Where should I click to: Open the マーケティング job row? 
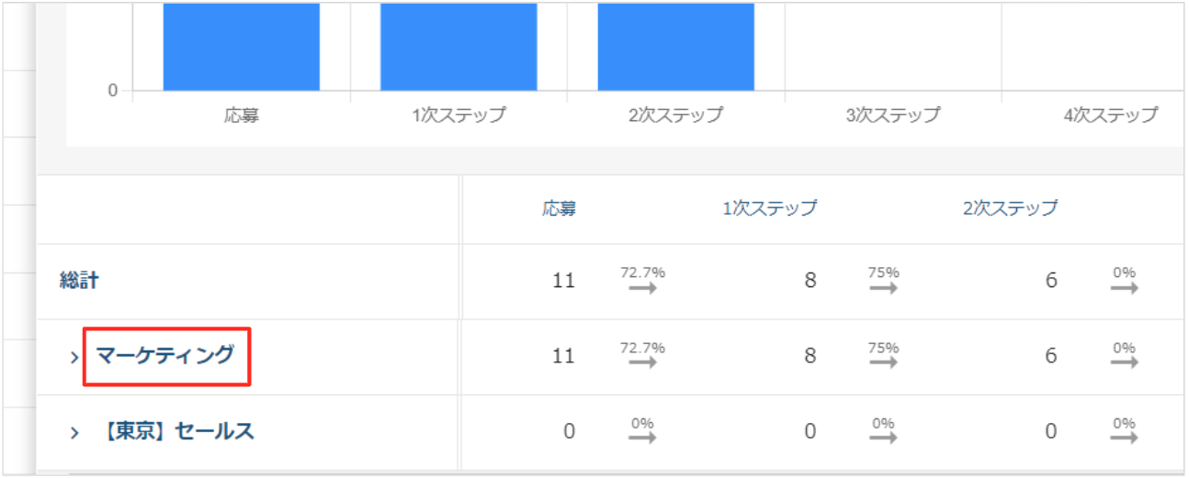click(165, 355)
